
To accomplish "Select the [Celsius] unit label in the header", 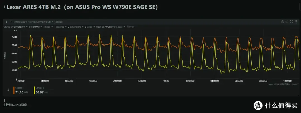I will coord(58,22).
